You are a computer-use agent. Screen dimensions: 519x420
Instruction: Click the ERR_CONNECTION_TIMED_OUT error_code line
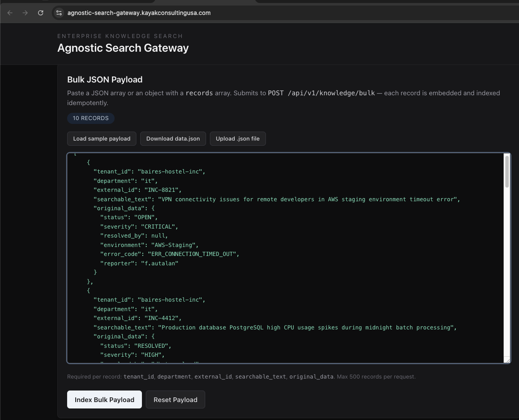pyautogui.click(x=170, y=254)
